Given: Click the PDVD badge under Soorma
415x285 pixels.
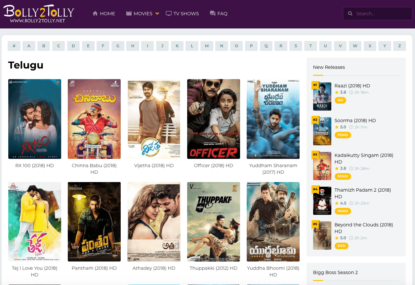Looking at the screenshot, I should pyautogui.click(x=343, y=135).
